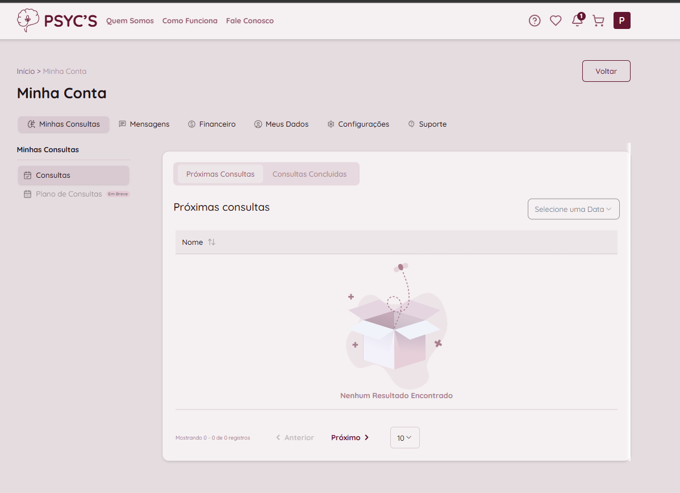Sort table by Nome column arrows

pyautogui.click(x=211, y=242)
